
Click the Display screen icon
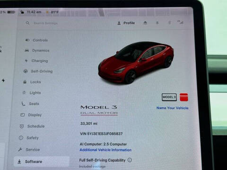(23, 115)
